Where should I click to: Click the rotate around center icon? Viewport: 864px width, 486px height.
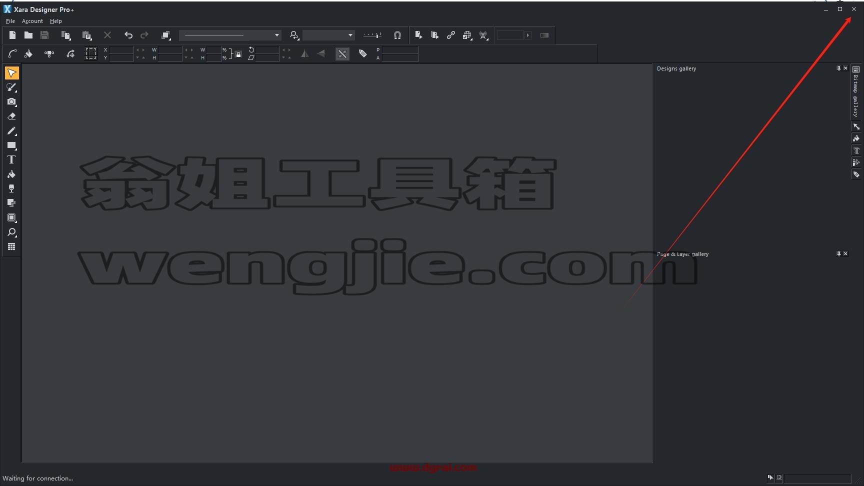point(70,53)
